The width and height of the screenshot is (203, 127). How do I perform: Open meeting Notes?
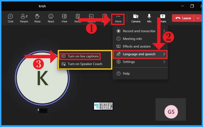pos(78,18)
